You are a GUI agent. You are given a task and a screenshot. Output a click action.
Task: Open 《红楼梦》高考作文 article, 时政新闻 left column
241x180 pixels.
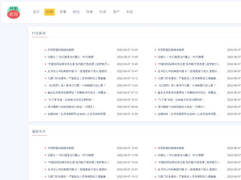(x=77, y=85)
